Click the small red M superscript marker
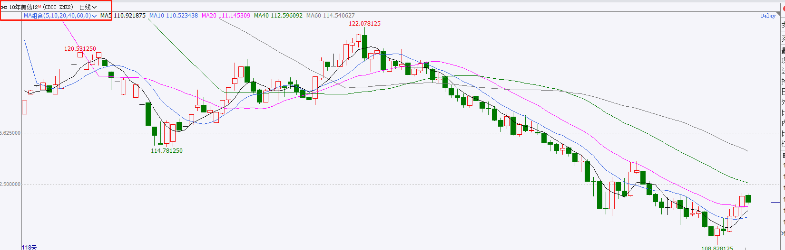This screenshot has width=785, height=250. pyautogui.click(x=39, y=6)
